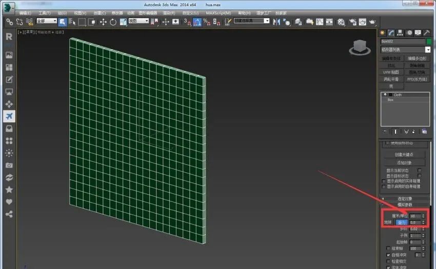Screen dimensions: 436x269
Task: Click the Pin Stack icon
Action: click(385, 132)
